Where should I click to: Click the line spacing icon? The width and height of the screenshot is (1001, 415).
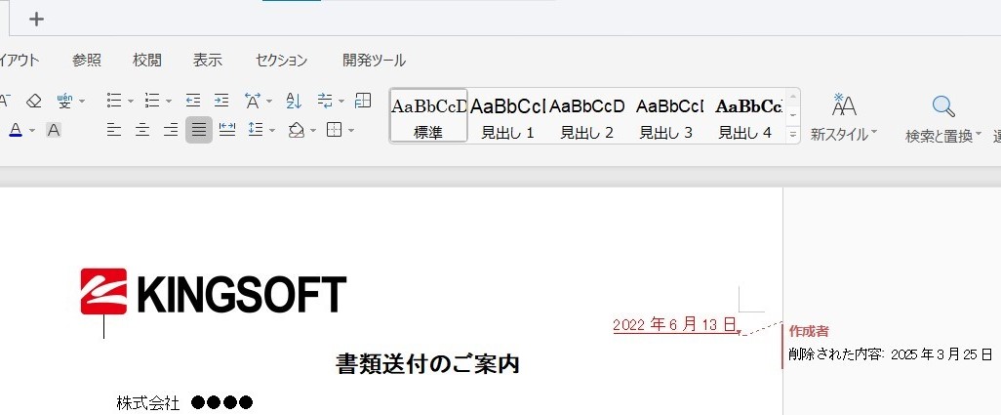256,130
